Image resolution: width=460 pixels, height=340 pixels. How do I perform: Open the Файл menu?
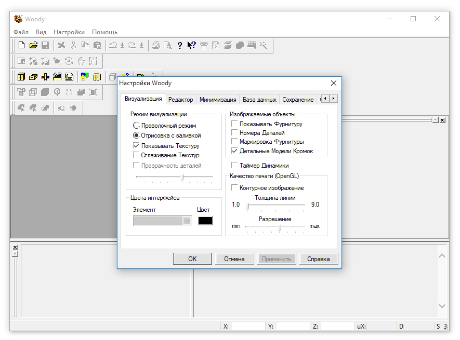coord(21,32)
